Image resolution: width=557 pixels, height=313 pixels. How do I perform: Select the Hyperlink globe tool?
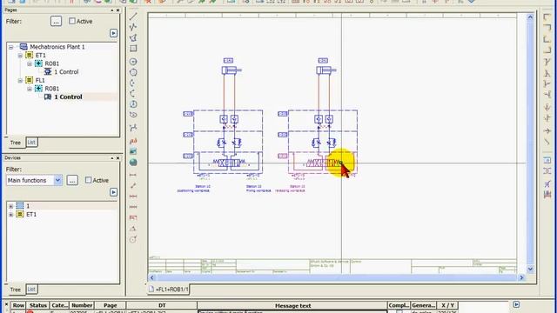[133, 163]
